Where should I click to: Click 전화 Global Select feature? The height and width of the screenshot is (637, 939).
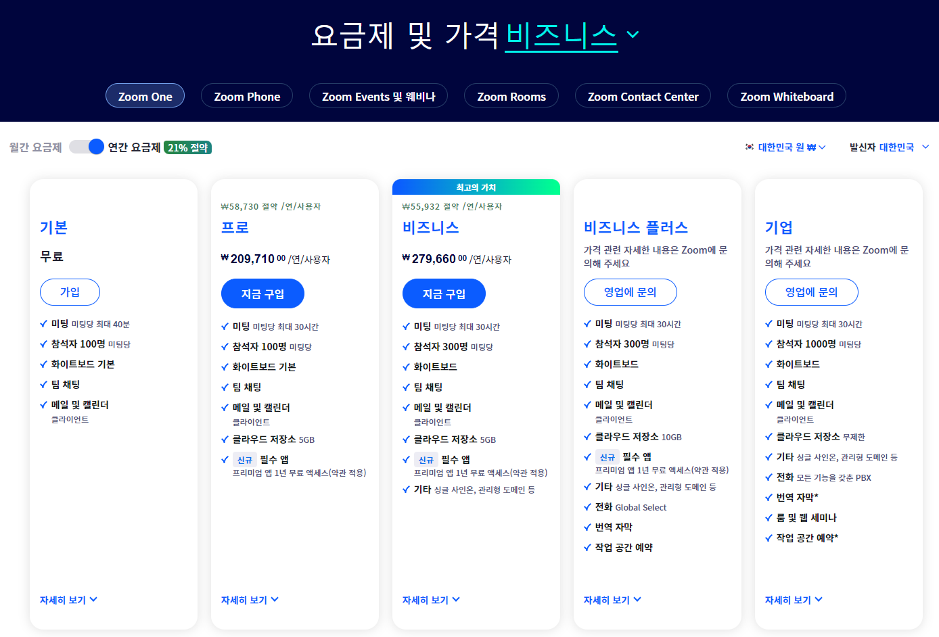631,507
